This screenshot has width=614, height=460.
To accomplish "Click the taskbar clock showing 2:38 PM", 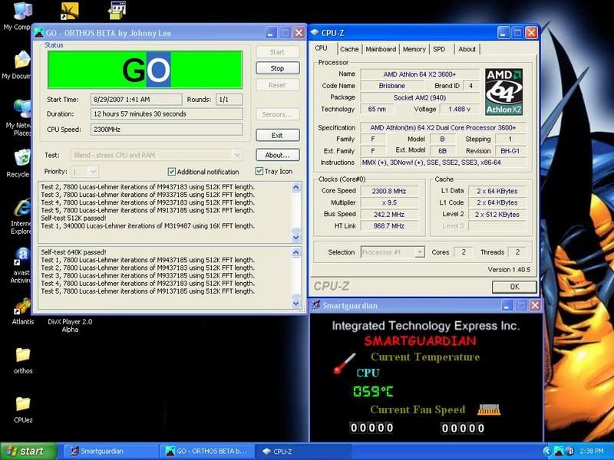I will click(x=592, y=452).
